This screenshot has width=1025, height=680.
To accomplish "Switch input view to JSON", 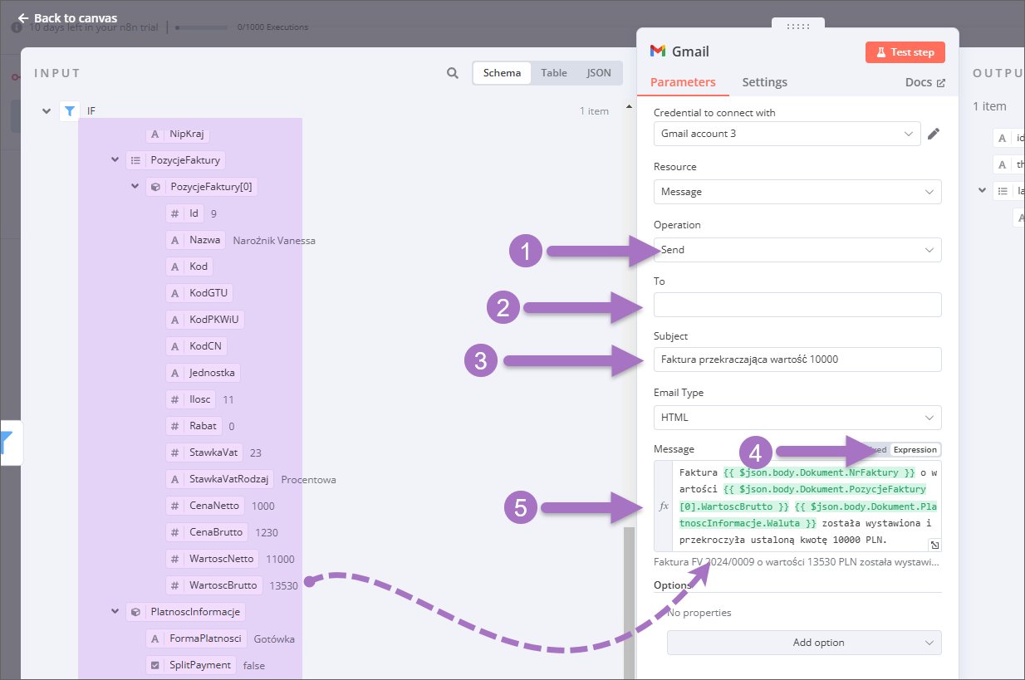I will tap(598, 73).
